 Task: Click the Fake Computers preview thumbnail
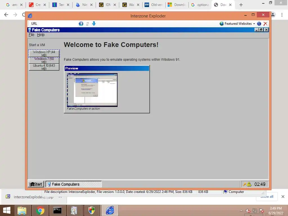click(92, 90)
